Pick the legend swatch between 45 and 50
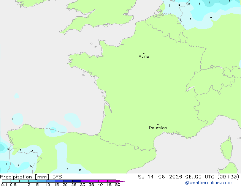Screen dimensions: 241x186 pyautogui.click(x=112, y=181)
